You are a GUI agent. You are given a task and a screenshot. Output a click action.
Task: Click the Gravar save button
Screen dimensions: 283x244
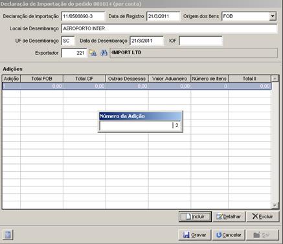[x=195, y=235]
